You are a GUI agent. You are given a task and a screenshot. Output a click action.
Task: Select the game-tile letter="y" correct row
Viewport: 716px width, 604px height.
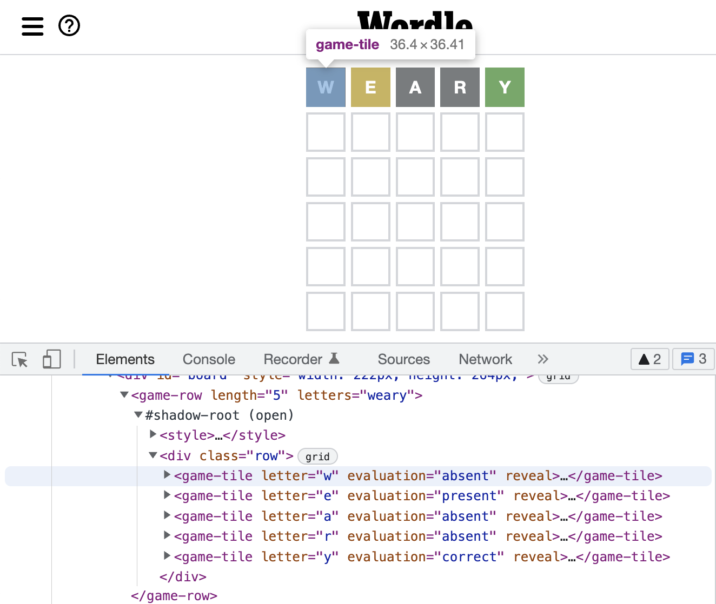tap(422, 557)
